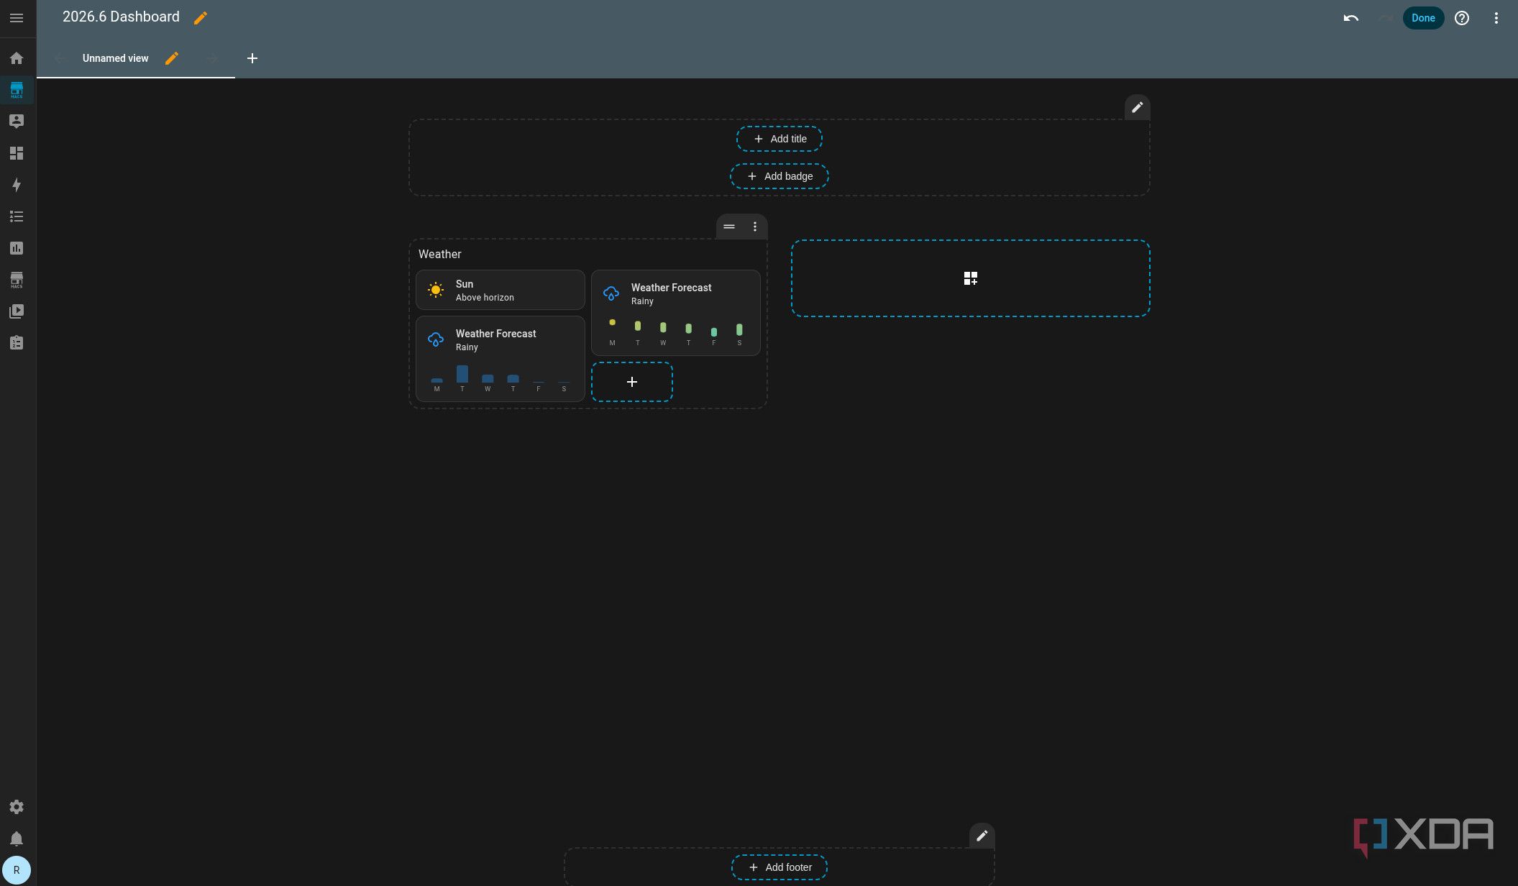This screenshot has width=1518, height=886.
Task: Open the top HACS store icon in sidebar
Action: tap(17, 90)
